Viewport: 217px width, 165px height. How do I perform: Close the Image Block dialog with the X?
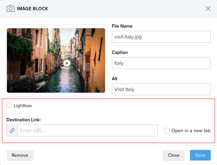[208, 9]
